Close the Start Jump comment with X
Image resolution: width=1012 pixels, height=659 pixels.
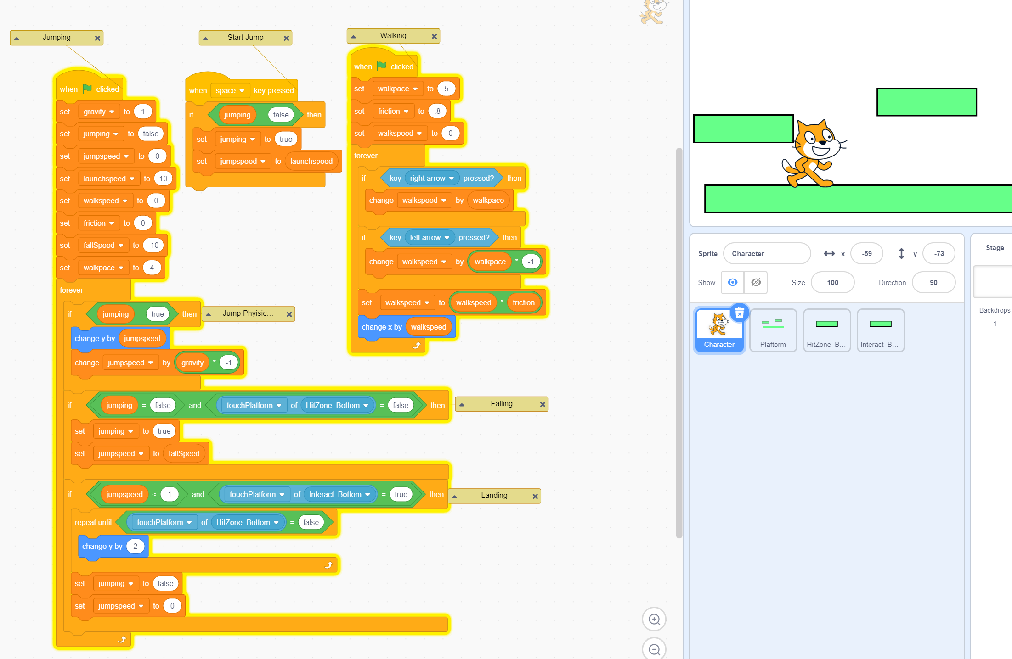pyautogui.click(x=286, y=38)
